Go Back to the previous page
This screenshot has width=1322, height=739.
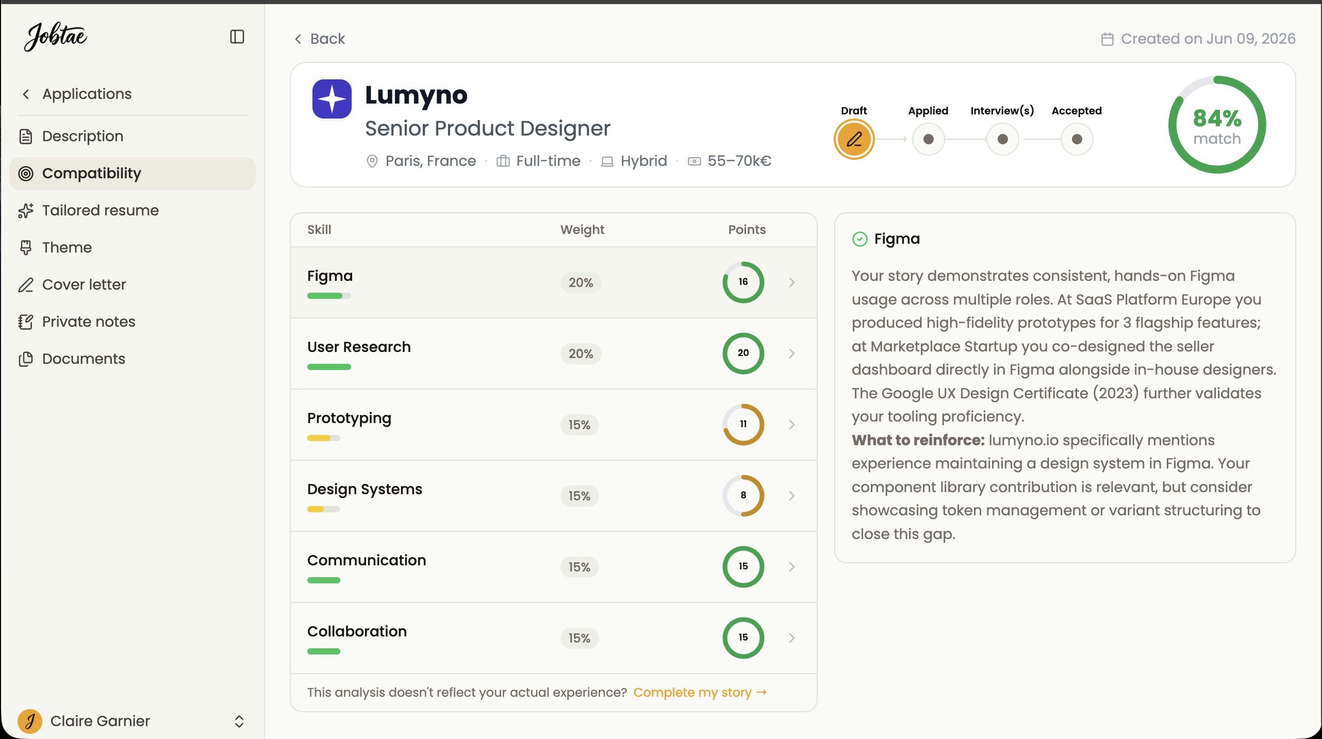coord(320,39)
